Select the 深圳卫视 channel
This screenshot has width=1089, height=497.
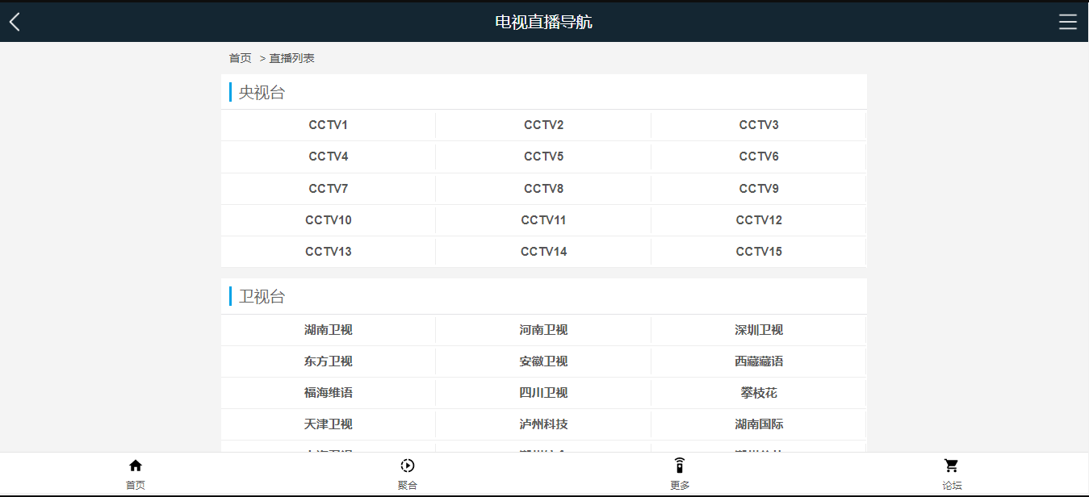pyautogui.click(x=757, y=329)
